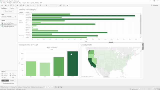Click the new worksheet toolbar icon

pos(17,5)
